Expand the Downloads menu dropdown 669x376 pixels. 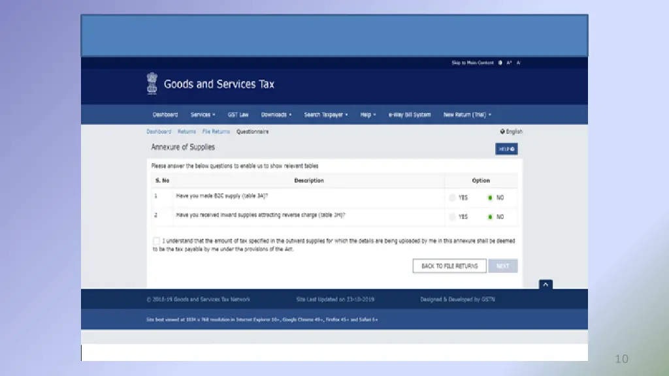276,115
